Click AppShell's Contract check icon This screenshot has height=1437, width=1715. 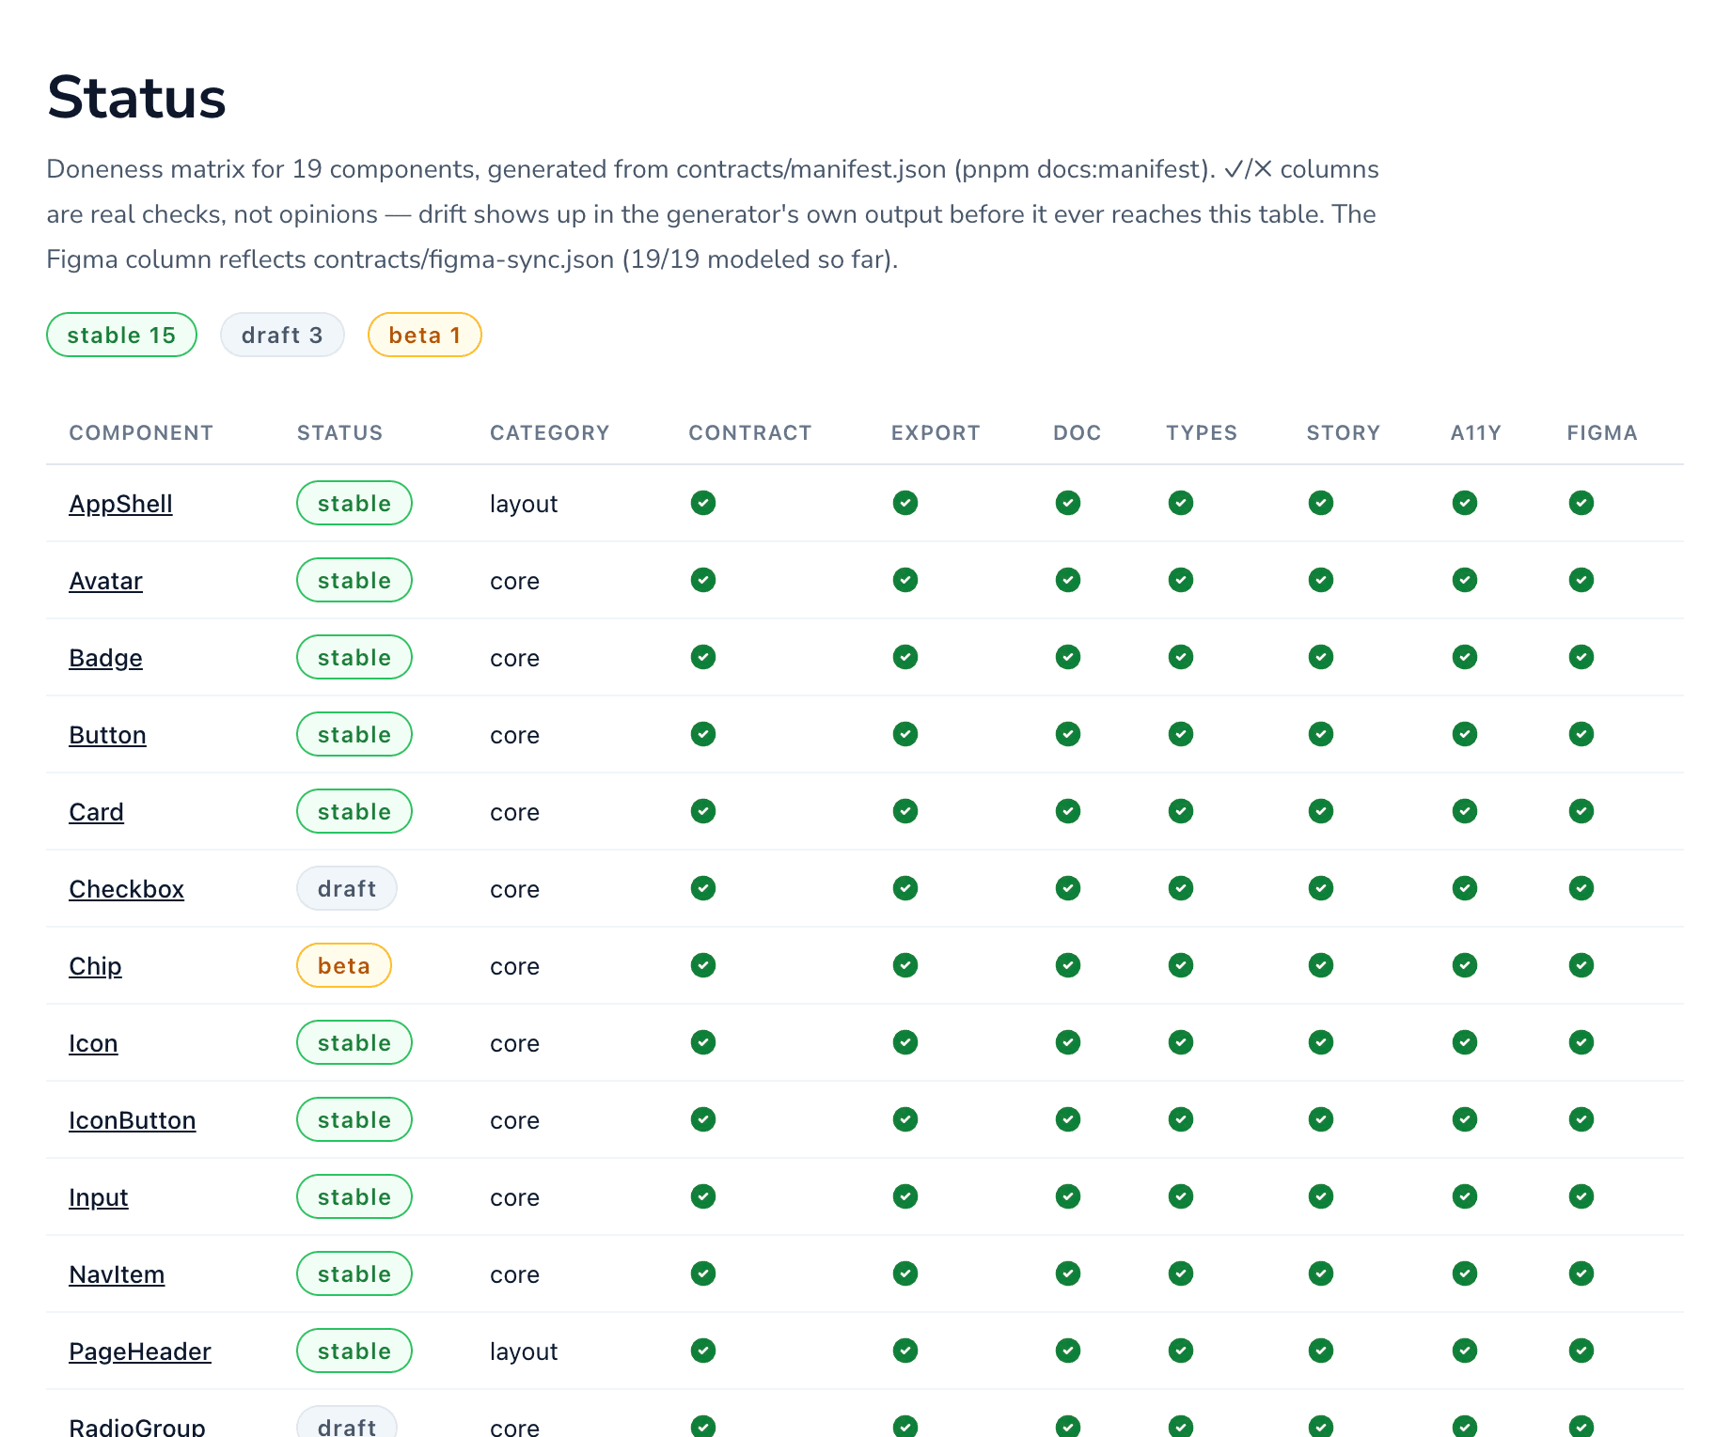click(703, 503)
